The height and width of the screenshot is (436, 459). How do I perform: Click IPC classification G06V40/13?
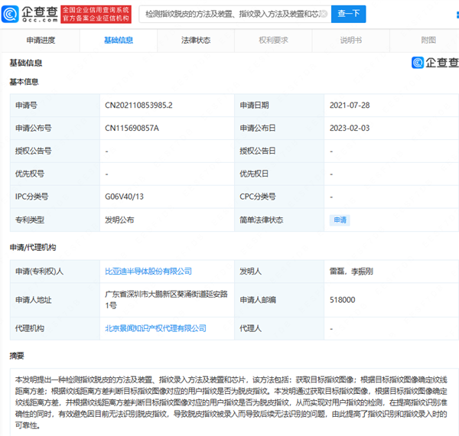pyautogui.click(x=125, y=197)
